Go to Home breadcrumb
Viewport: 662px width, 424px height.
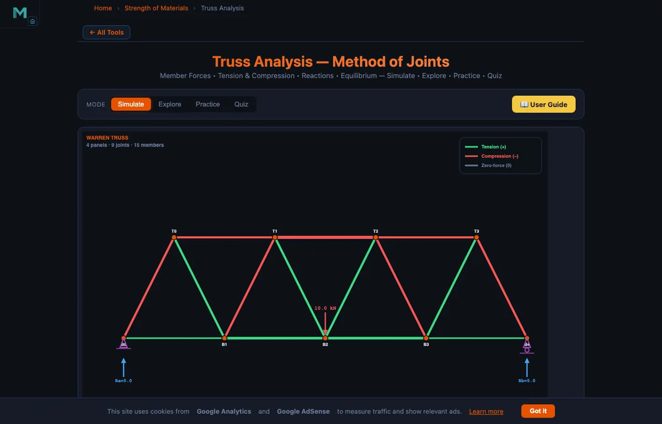pyautogui.click(x=103, y=8)
